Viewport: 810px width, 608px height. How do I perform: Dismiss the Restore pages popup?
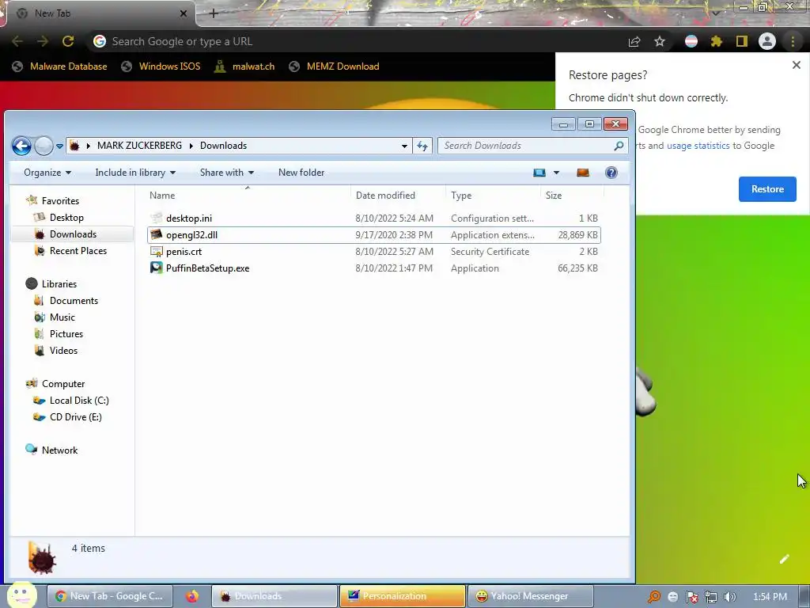[796, 65]
